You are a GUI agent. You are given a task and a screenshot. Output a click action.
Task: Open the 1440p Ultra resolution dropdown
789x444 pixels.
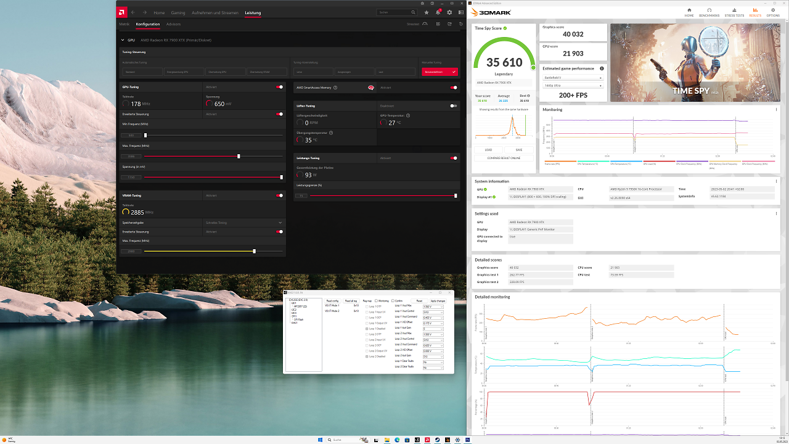point(573,86)
